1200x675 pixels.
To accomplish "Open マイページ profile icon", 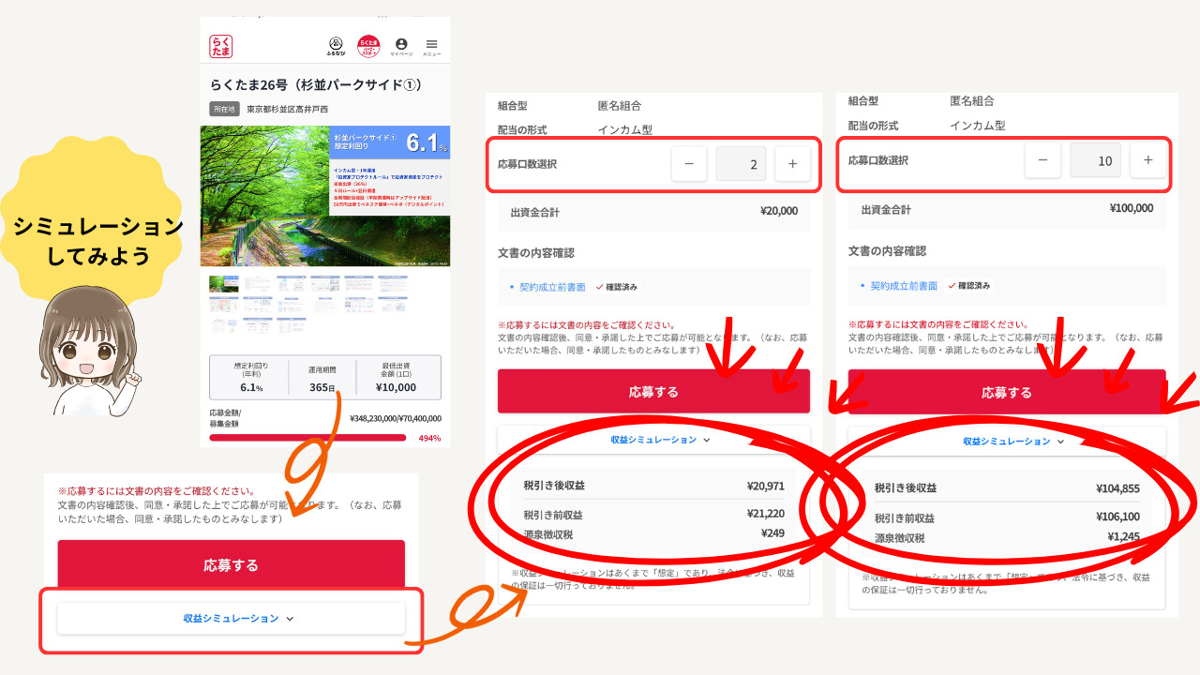I will tap(401, 46).
